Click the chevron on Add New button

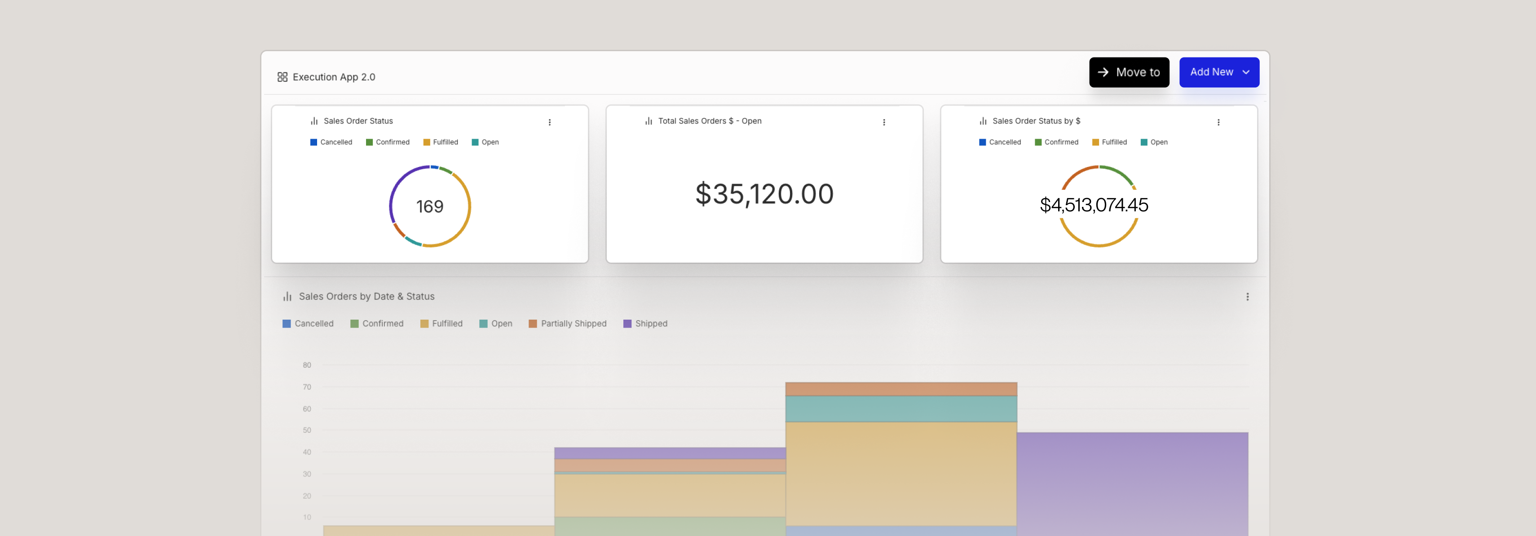[1245, 72]
